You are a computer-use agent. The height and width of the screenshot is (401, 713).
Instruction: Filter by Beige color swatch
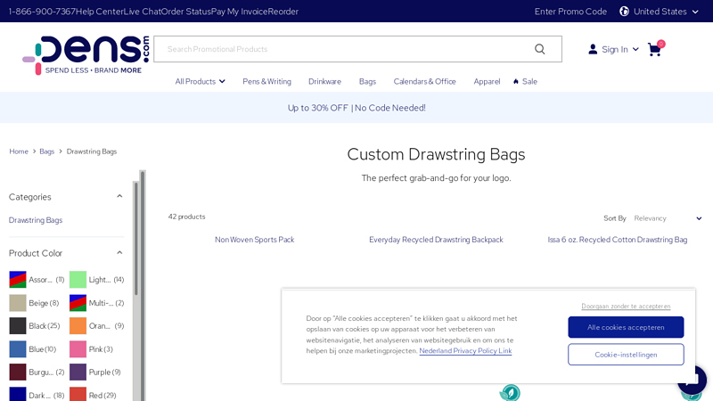(18, 303)
